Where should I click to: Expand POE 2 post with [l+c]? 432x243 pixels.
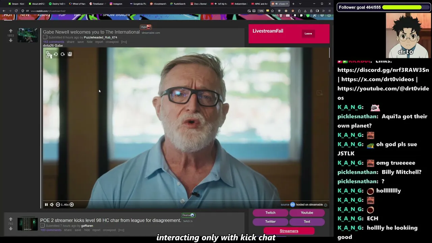[121, 230]
